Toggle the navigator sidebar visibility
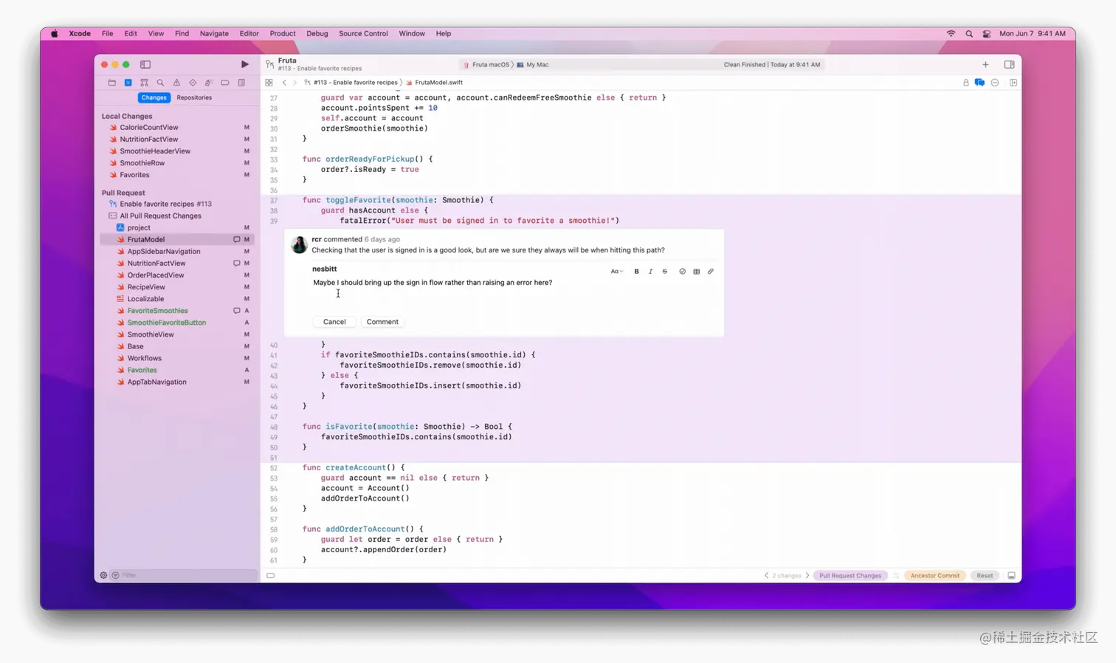 click(145, 64)
